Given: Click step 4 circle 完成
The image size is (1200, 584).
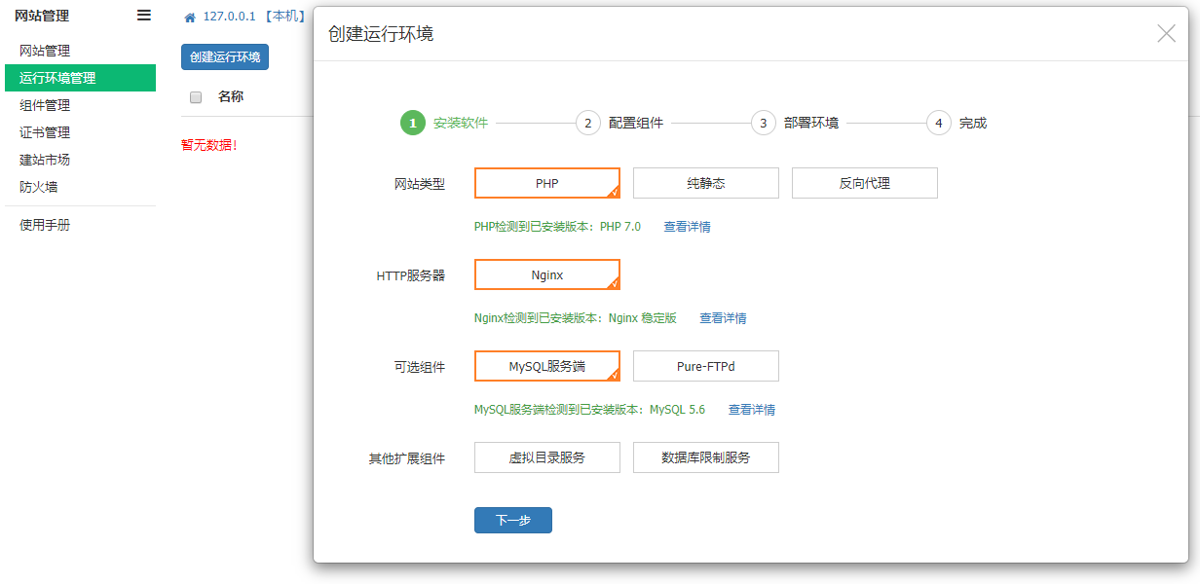Looking at the screenshot, I should click(x=939, y=123).
